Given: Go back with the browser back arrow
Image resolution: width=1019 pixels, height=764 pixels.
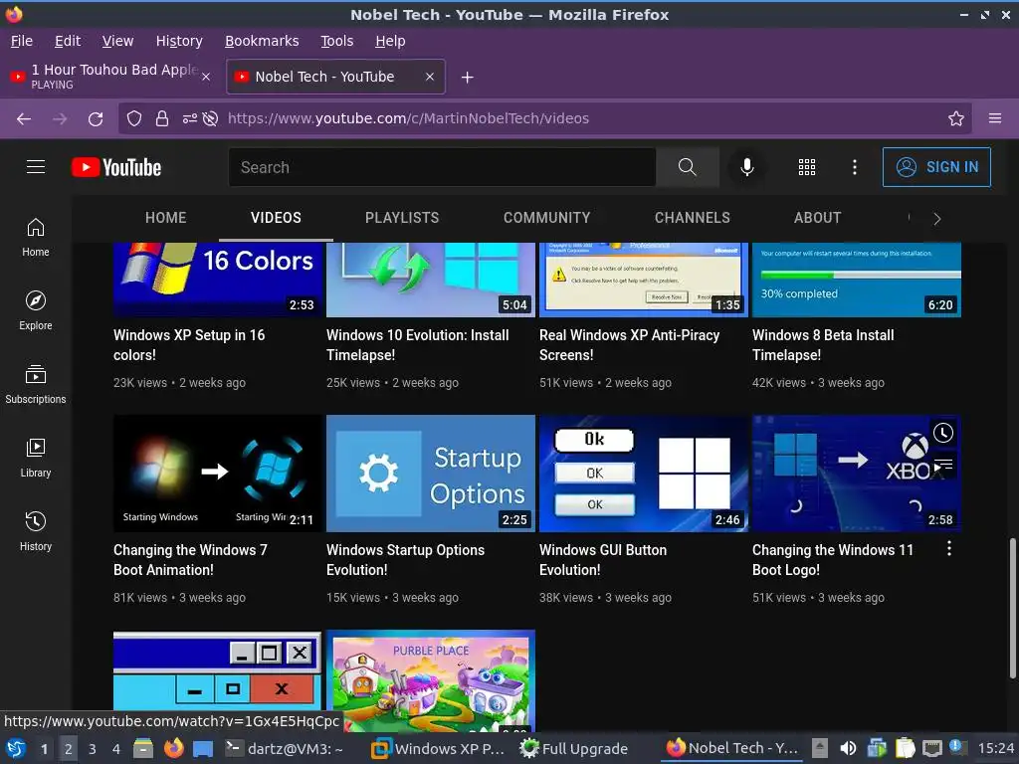Looking at the screenshot, I should click(x=24, y=118).
